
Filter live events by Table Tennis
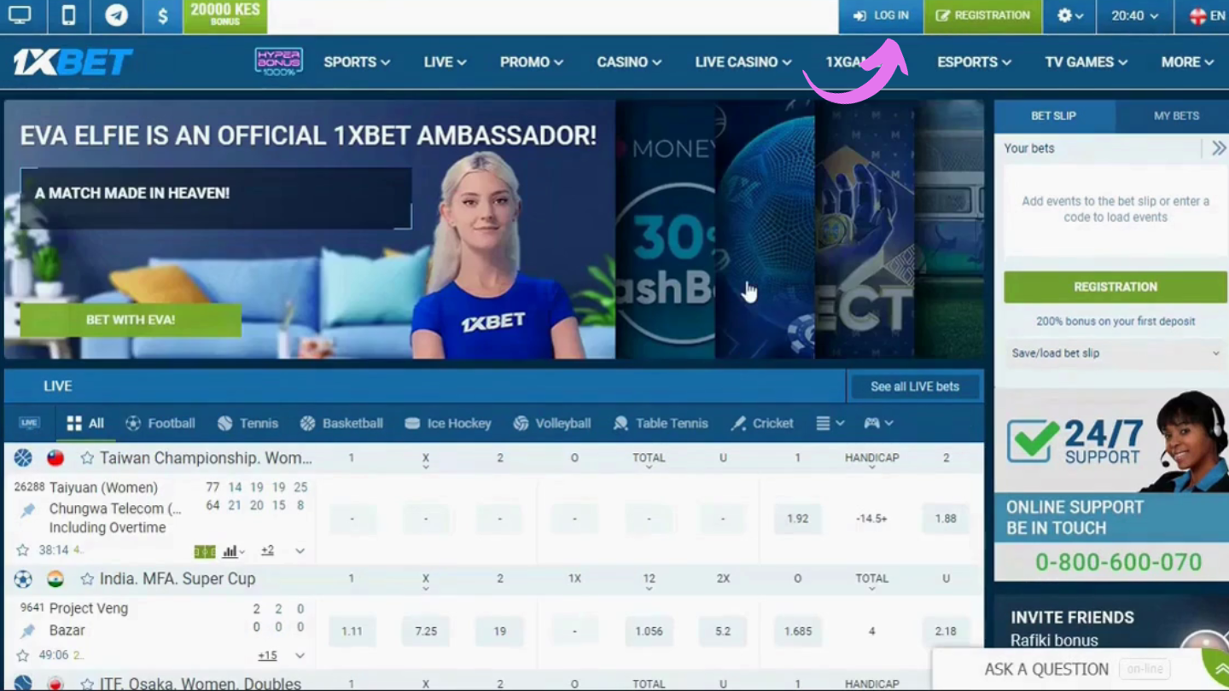(661, 423)
